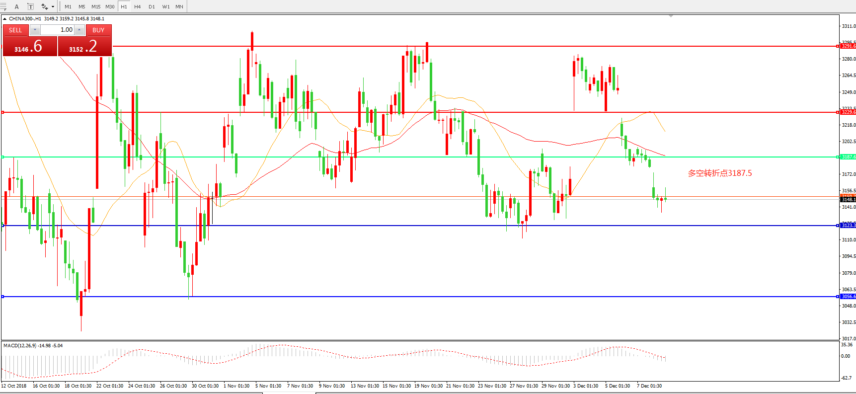The width and height of the screenshot is (856, 394).
Task: Click the 3291.6 red line price tag
Action: click(x=848, y=46)
